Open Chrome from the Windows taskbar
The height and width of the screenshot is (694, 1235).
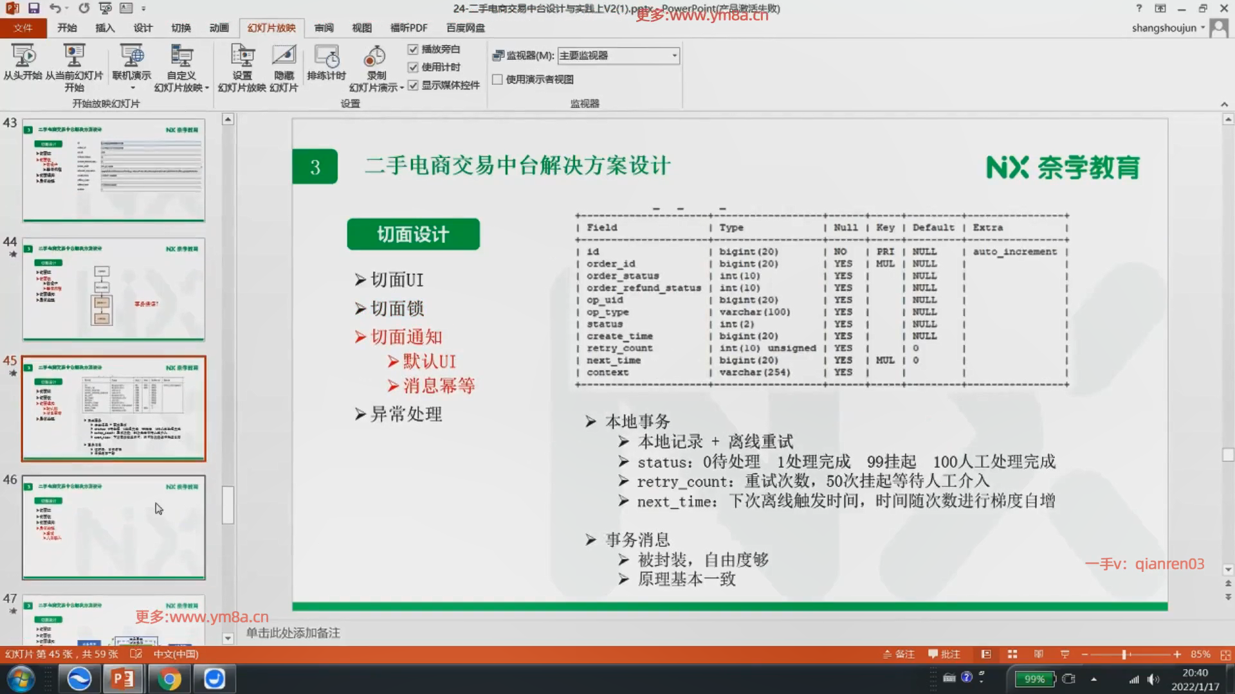(169, 679)
